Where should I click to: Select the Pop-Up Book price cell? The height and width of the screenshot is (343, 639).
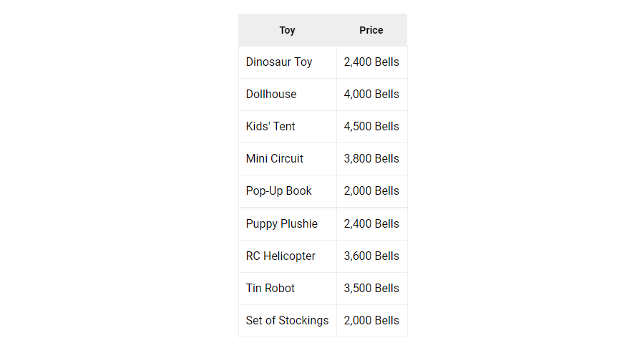[x=371, y=191]
